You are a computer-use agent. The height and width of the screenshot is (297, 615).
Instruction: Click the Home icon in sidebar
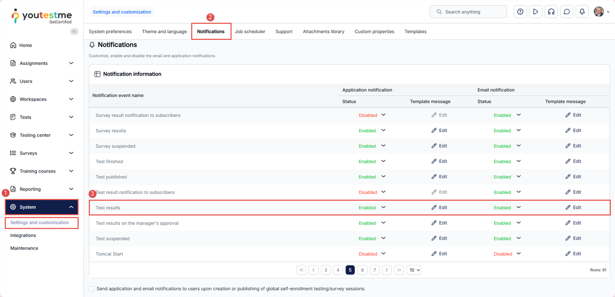click(13, 45)
